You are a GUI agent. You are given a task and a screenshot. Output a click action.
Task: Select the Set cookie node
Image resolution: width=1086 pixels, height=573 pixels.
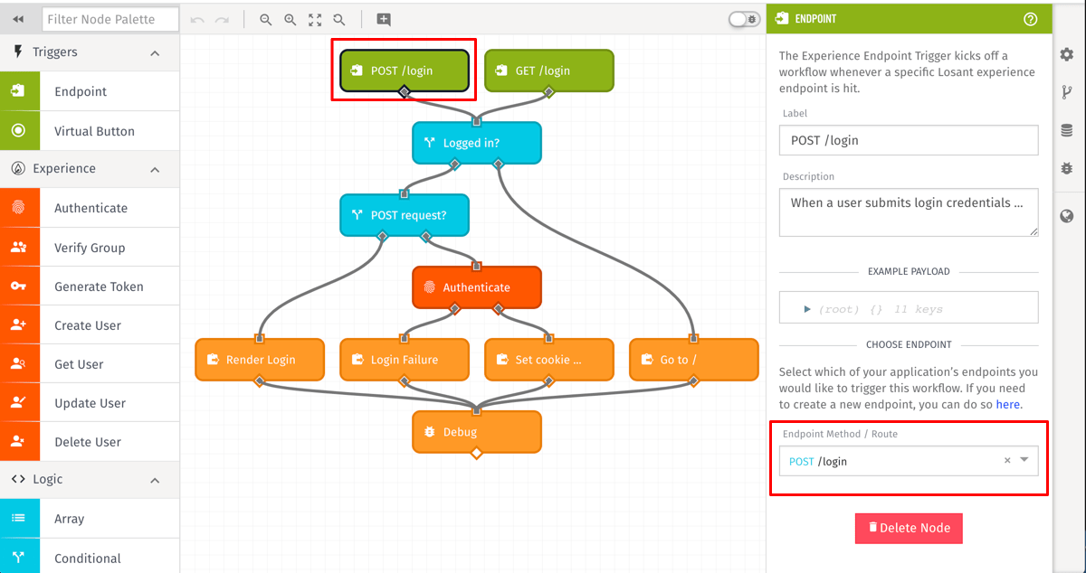549,360
